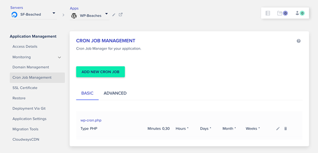Click the DigitalOcean server logo icon
The image size is (318, 153).
[14, 15]
